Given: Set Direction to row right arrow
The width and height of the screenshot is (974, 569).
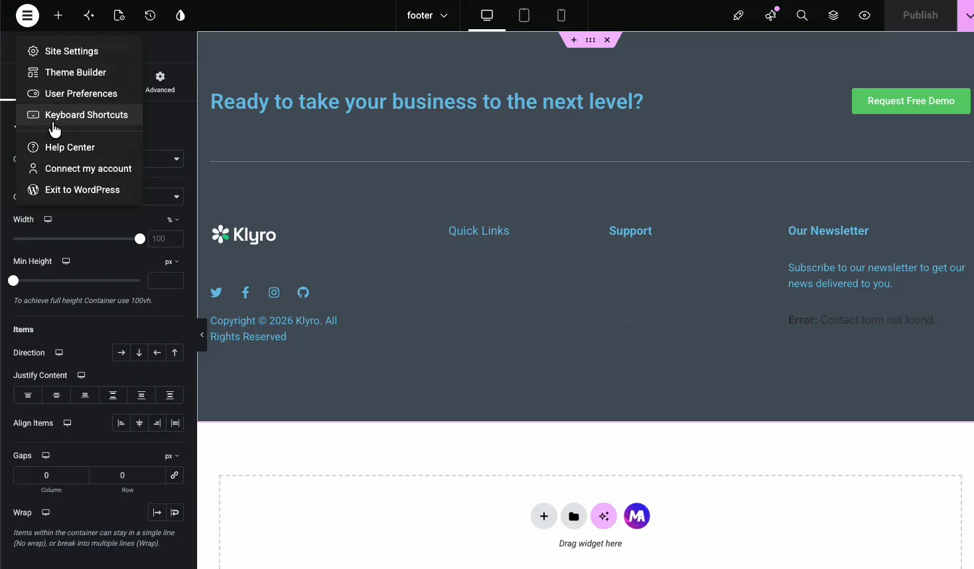Looking at the screenshot, I should pyautogui.click(x=121, y=353).
